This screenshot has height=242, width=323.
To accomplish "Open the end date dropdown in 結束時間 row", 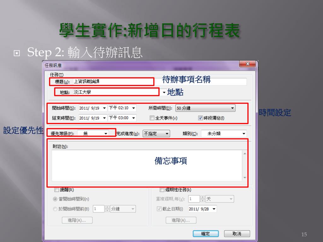I will click(104, 118).
